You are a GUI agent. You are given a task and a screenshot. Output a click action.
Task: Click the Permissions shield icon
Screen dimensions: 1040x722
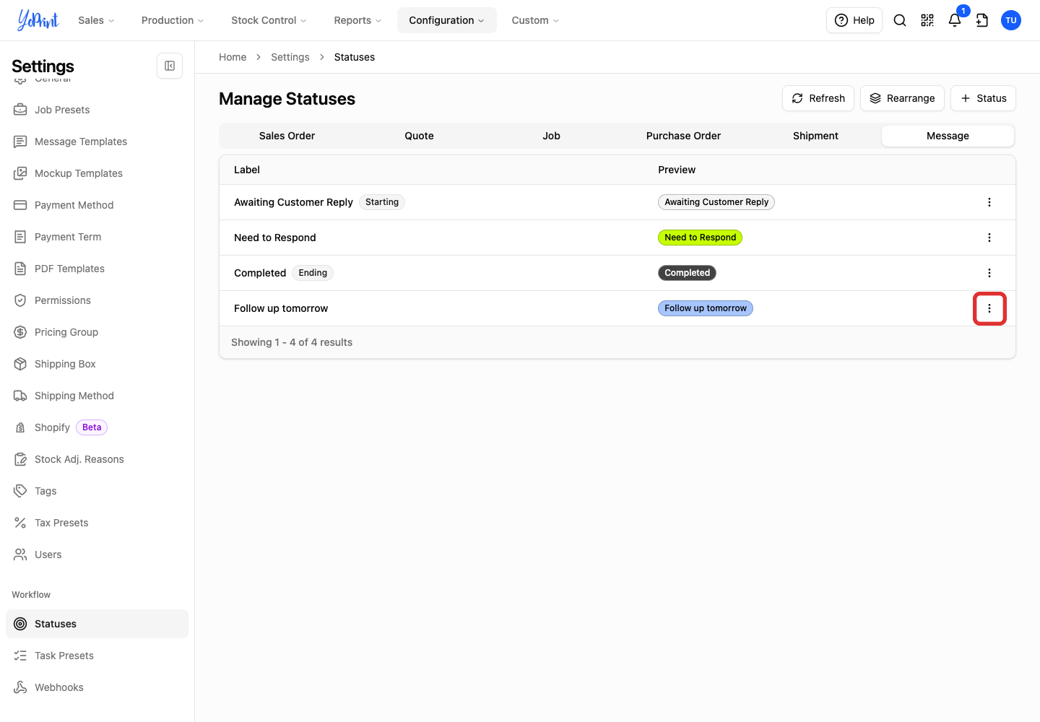20,300
